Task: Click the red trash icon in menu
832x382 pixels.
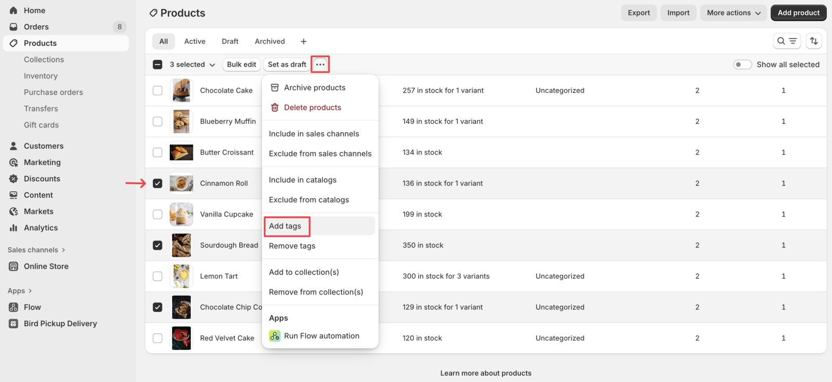Action: pos(275,108)
